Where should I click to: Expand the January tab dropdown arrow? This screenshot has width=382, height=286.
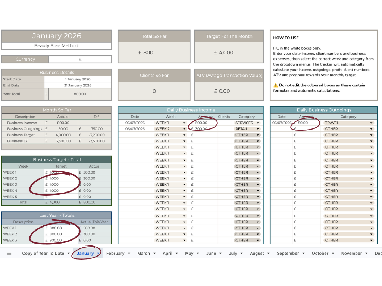point(98,253)
